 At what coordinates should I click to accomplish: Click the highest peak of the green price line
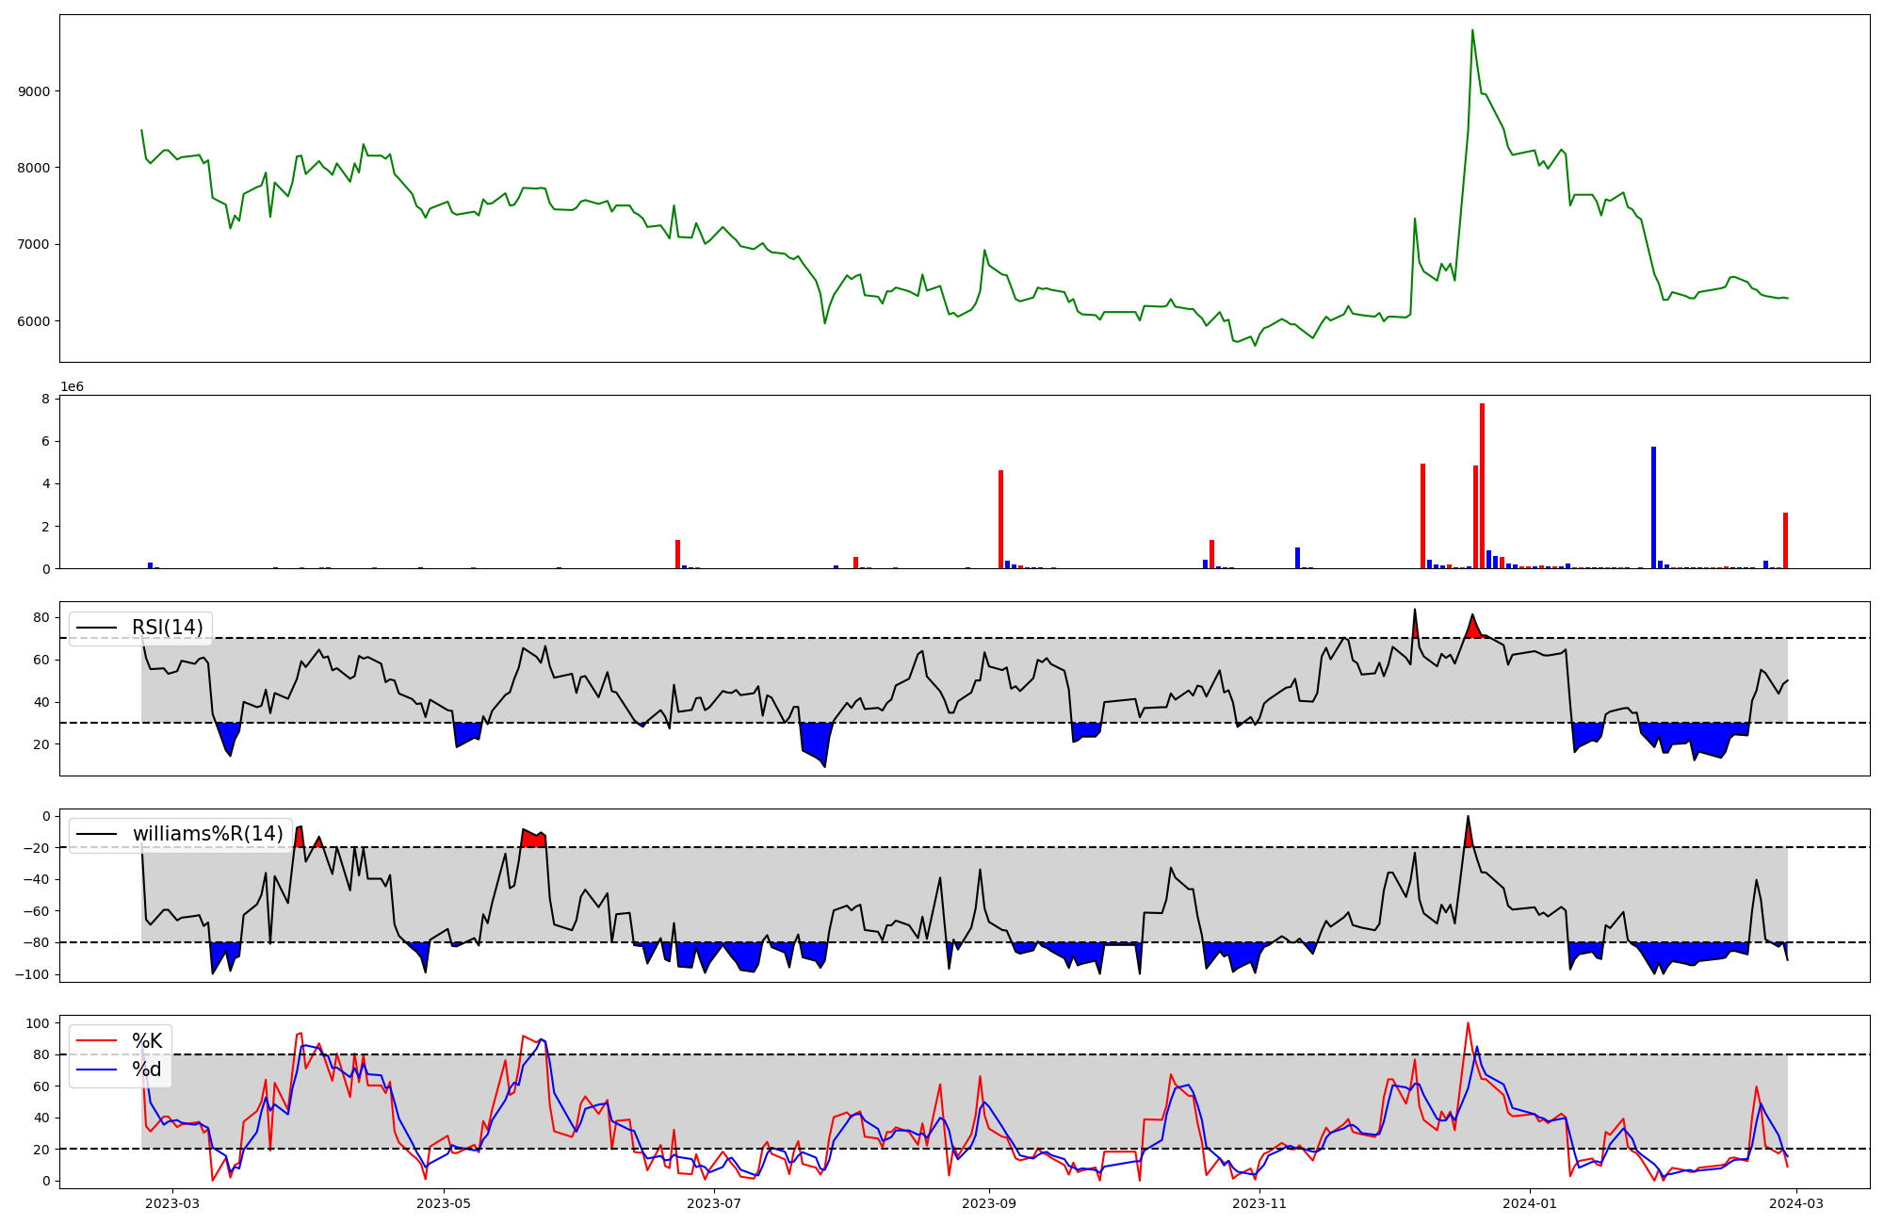click(x=1472, y=30)
